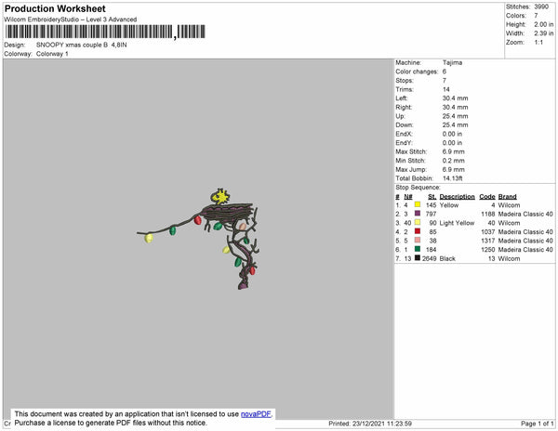Click stitch count '797' in stop 2
558x431 pixels.
[x=431, y=214]
